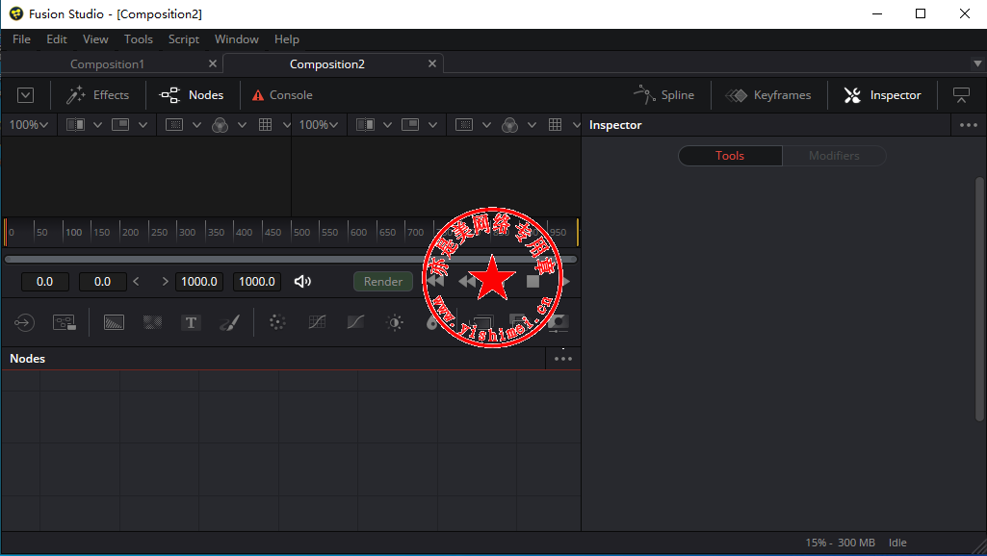Select the Paint brush tool icon

pos(230,322)
